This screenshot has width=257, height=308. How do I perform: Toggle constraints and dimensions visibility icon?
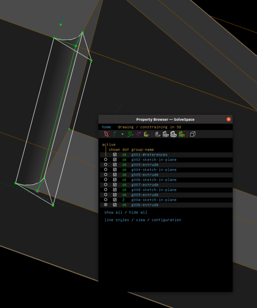pos(130,134)
